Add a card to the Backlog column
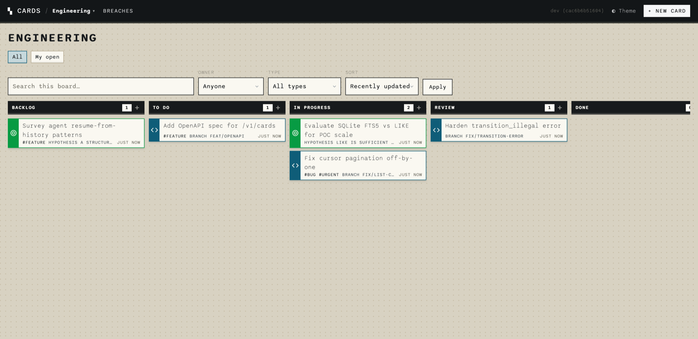The image size is (698, 339). (x=137, y=107)
